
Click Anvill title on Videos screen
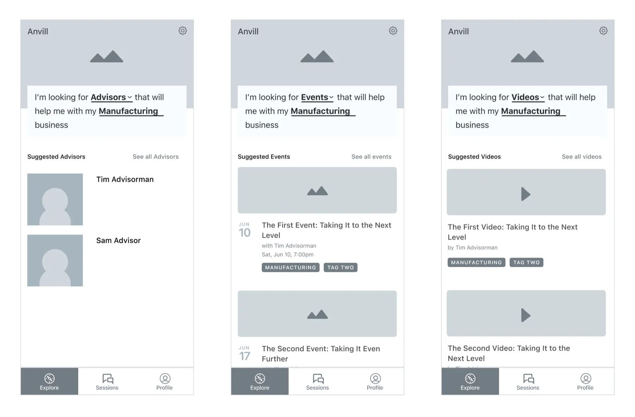pyautogui.click(x=458, y=31)
